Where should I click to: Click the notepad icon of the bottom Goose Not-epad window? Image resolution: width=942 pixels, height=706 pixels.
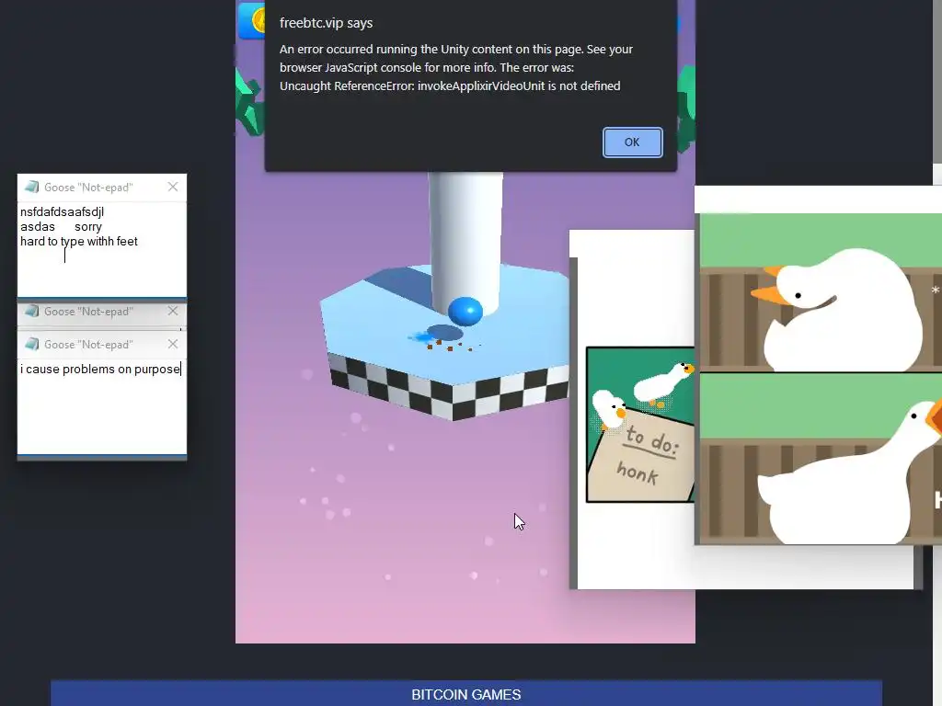click(32, 344)
